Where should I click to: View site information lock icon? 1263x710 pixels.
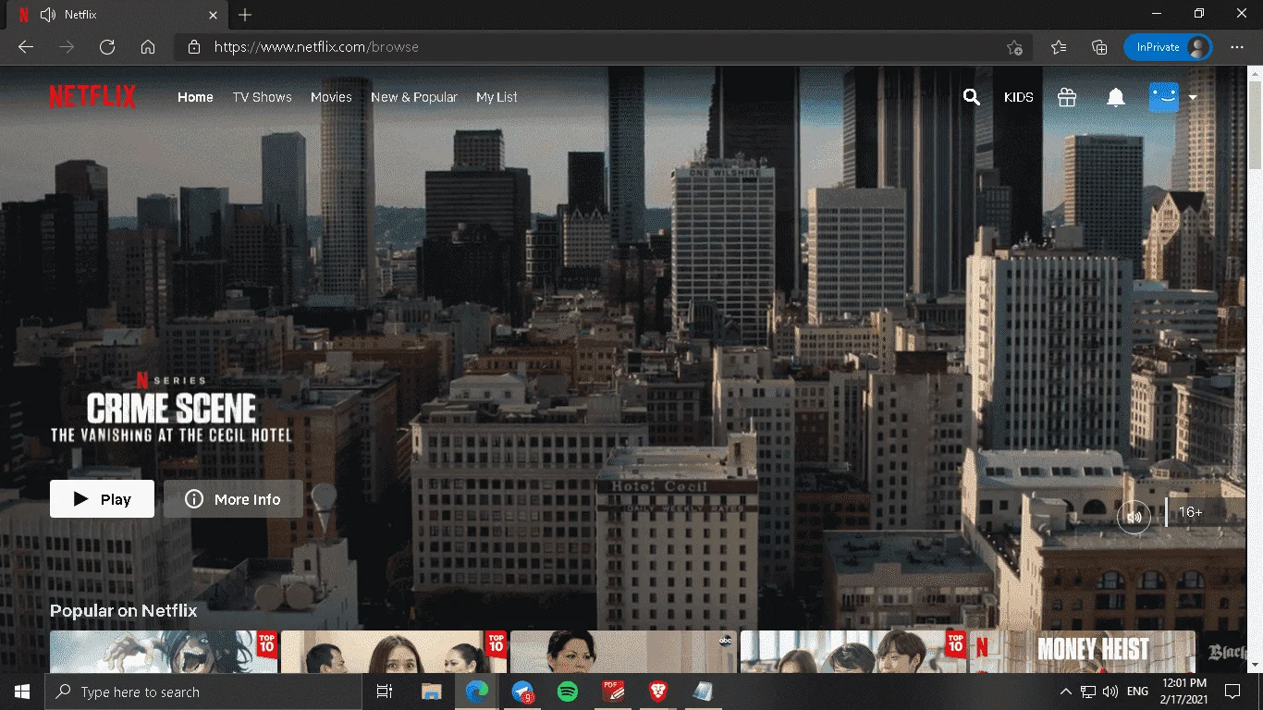click(x=193, y=47)
